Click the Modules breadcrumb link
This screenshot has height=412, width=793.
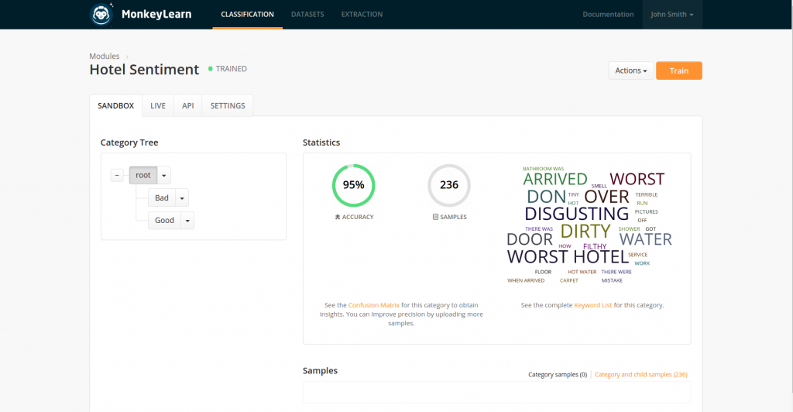pos(105,56)
